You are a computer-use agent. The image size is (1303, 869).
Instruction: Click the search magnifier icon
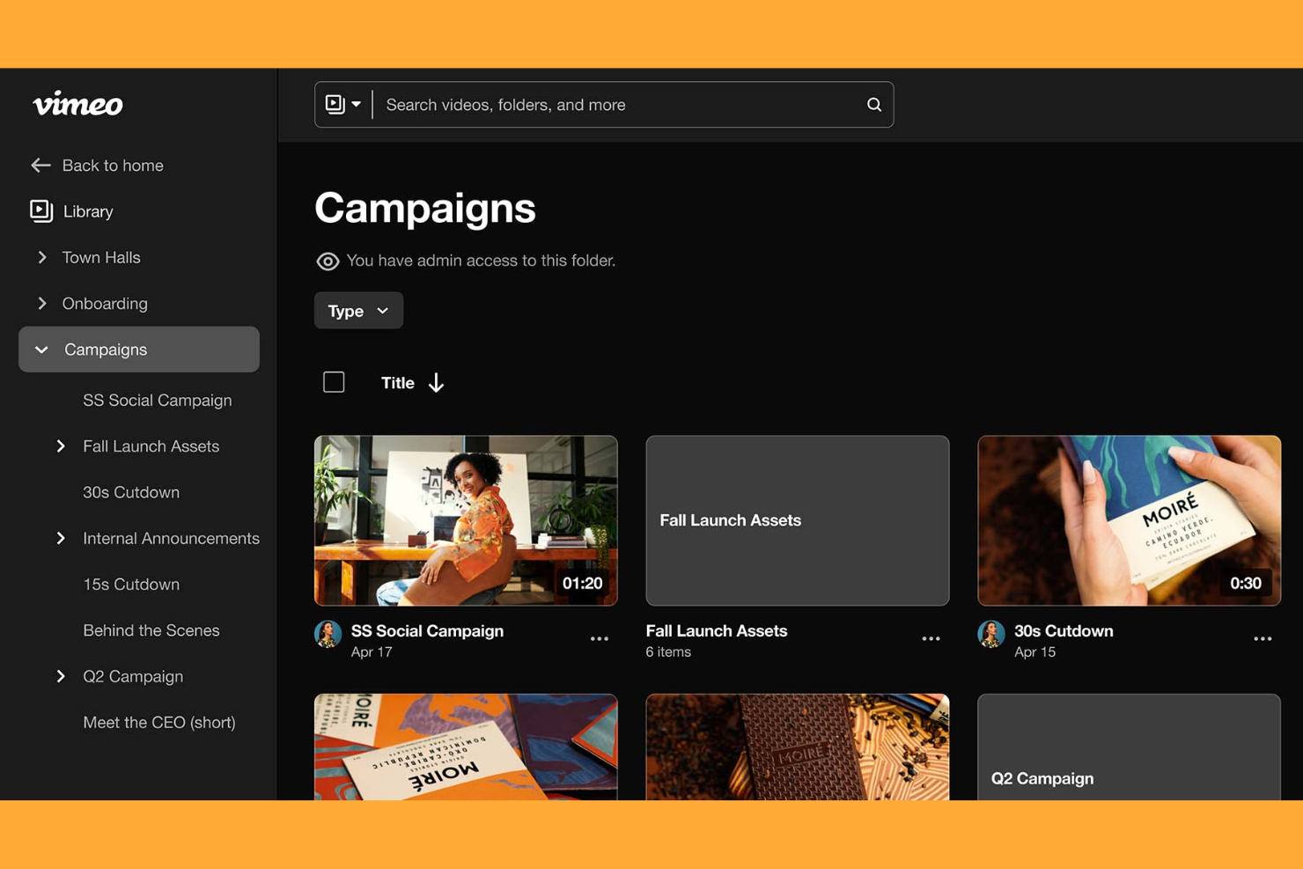pos(873,104)
